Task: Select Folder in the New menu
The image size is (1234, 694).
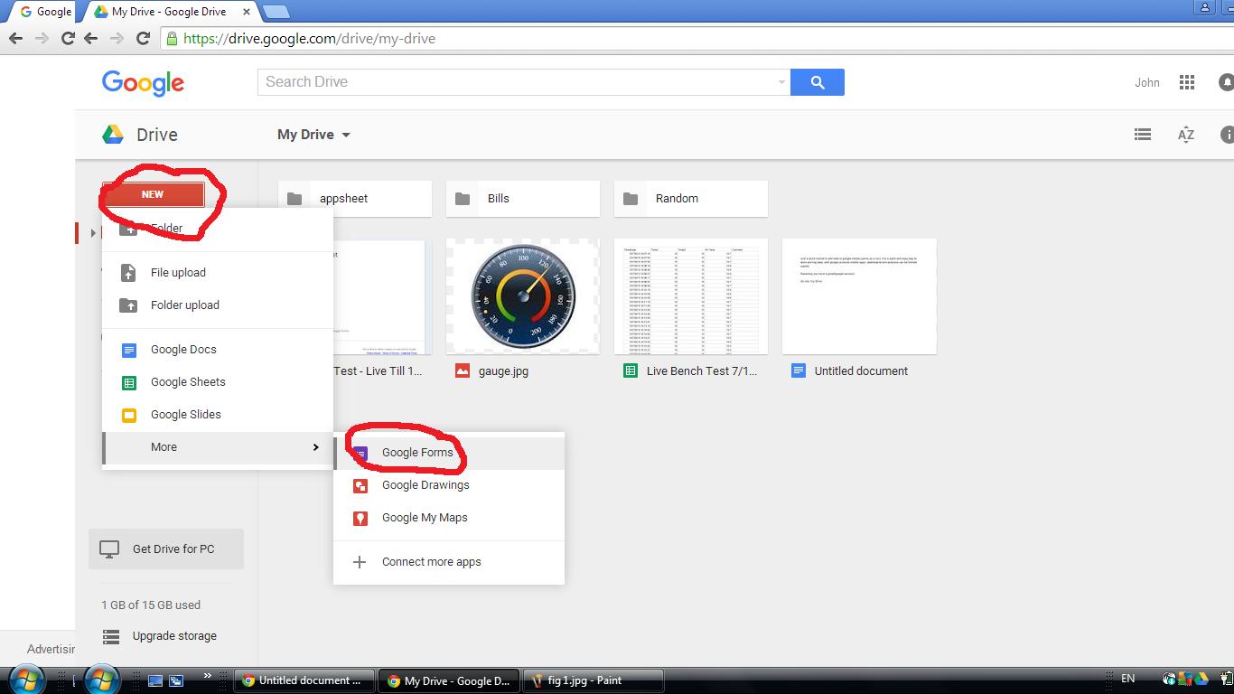Action: (218, 229)
